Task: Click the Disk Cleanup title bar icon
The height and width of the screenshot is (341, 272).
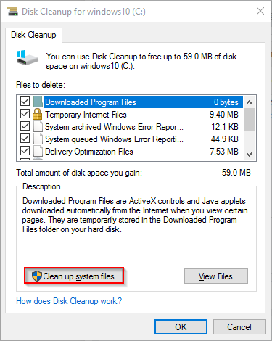Action: tap(12, 12)
